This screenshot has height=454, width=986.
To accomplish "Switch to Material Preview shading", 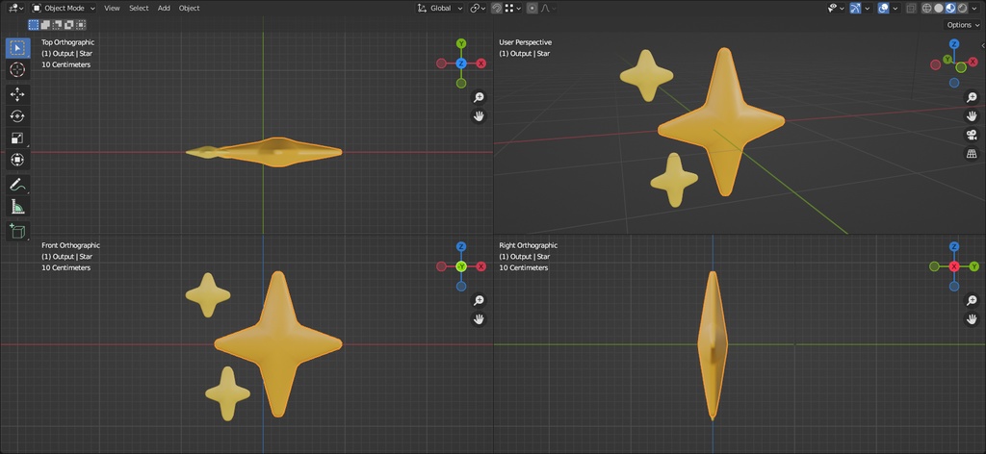I will tap(950, 8).
